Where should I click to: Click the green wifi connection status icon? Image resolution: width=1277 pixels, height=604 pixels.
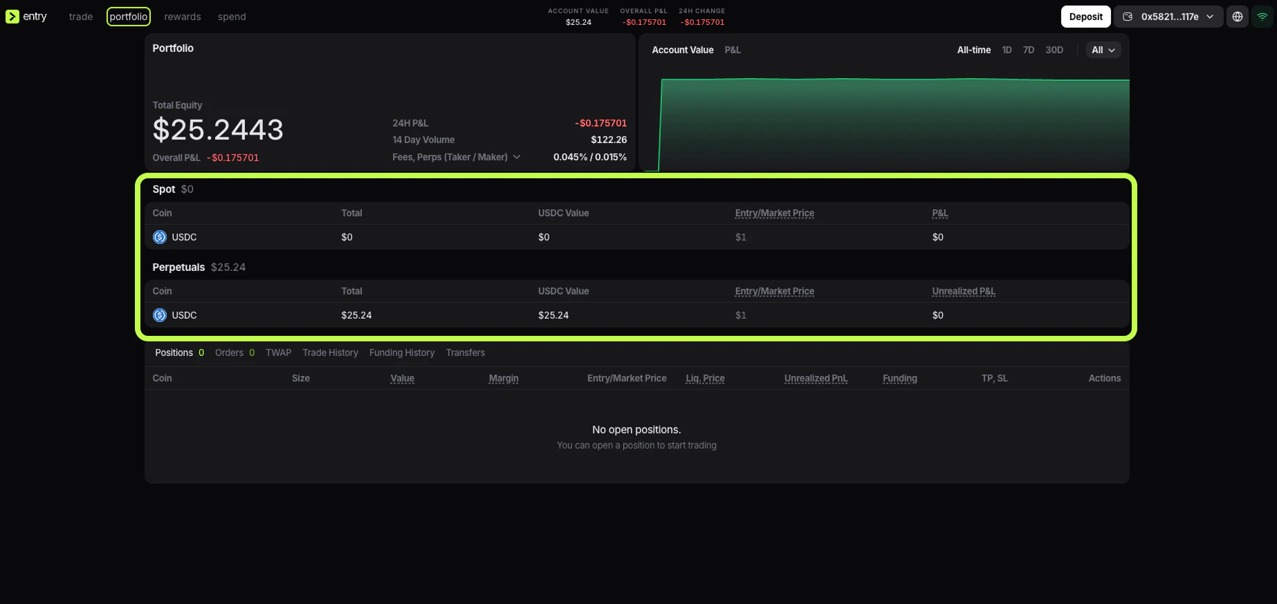coord(1262,17)
